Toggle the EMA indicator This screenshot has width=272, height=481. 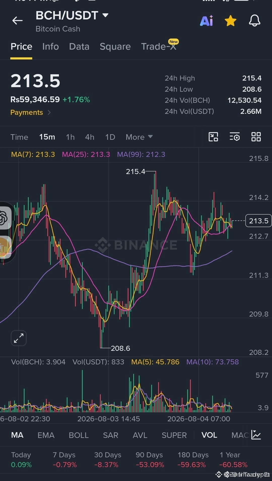pos(46,435)
